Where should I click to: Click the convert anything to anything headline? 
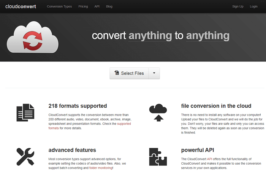pos(160,36)
